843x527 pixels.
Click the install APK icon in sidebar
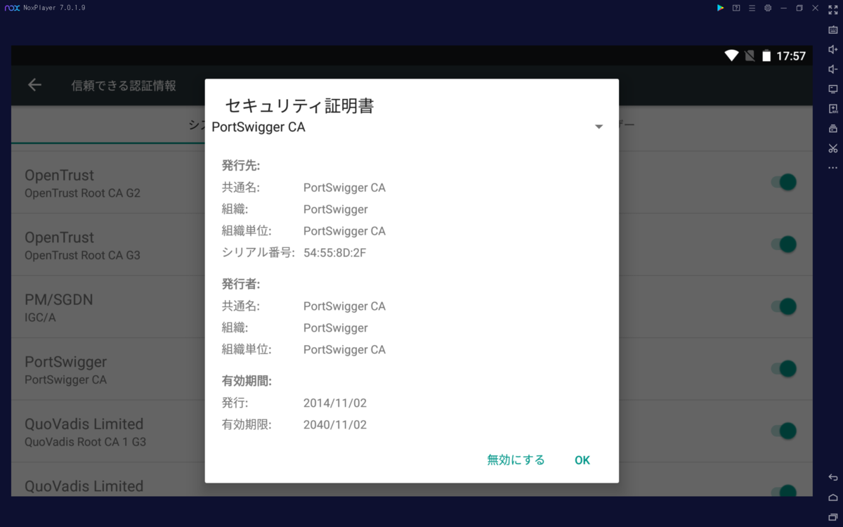click(833, 108)
